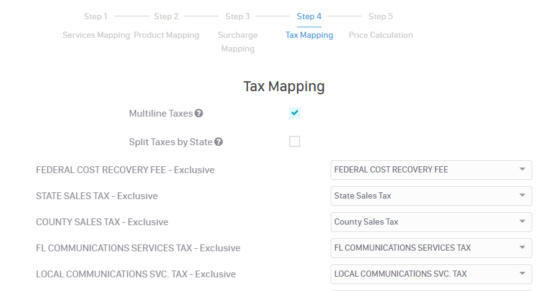541x291 pixels.
Task: Open the County Sales Tax dropdown
Action: point(431,222)
